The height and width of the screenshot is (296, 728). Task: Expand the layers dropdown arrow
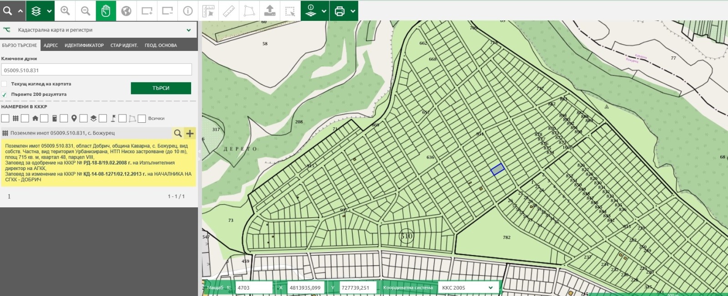coord(49,11)
